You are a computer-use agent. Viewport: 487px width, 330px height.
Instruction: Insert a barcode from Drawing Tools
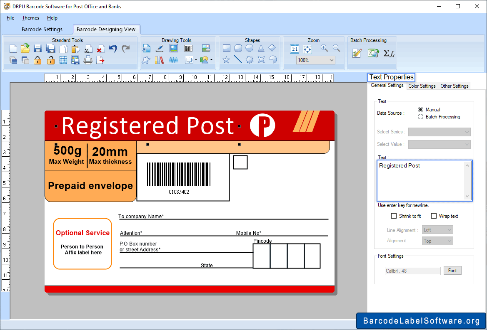[188, 48]
